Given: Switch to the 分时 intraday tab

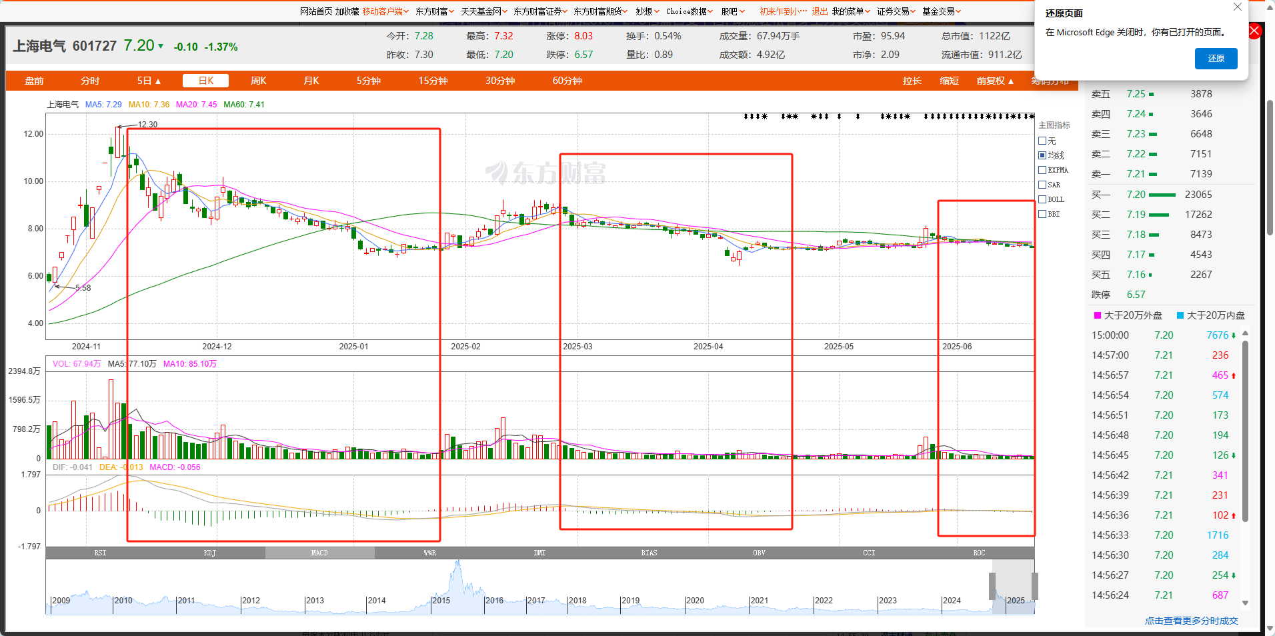Looking at the screenshot, I should coord(90,81).
